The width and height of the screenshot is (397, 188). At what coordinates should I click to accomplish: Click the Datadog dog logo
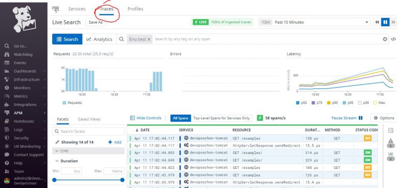coord(24,19)
